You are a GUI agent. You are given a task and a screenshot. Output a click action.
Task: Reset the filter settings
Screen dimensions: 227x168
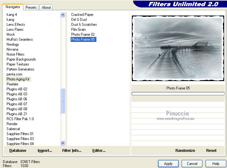click(x=211, y=151)
